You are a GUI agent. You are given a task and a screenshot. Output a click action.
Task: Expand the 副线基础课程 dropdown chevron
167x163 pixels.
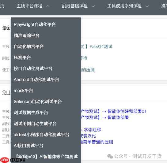coord(93,6)
